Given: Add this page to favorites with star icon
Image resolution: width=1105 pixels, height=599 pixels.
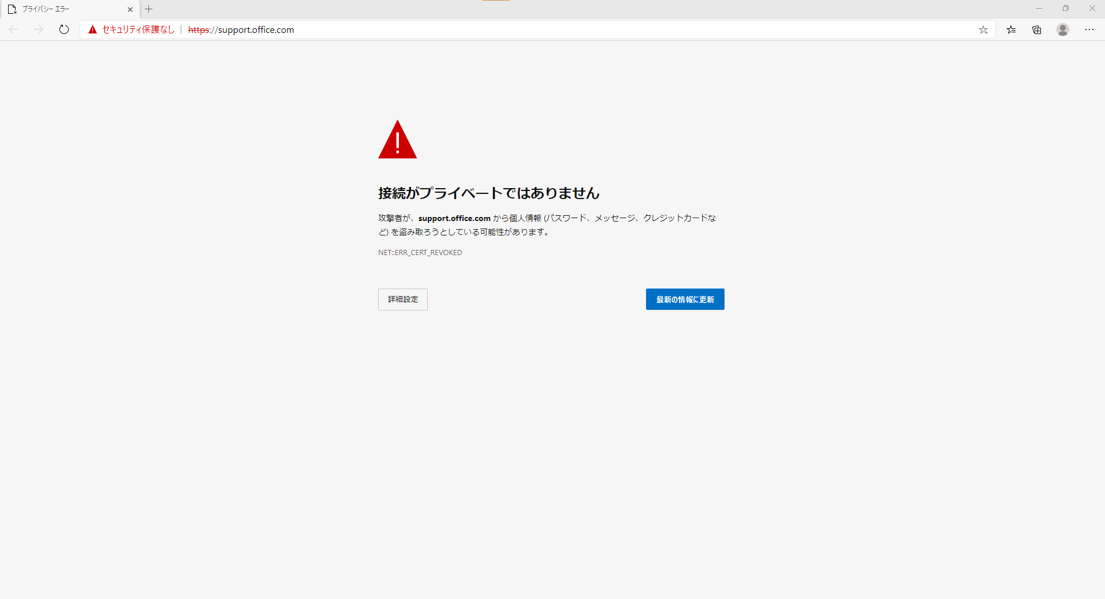Looking at the screenshot, I should (983, 30).
